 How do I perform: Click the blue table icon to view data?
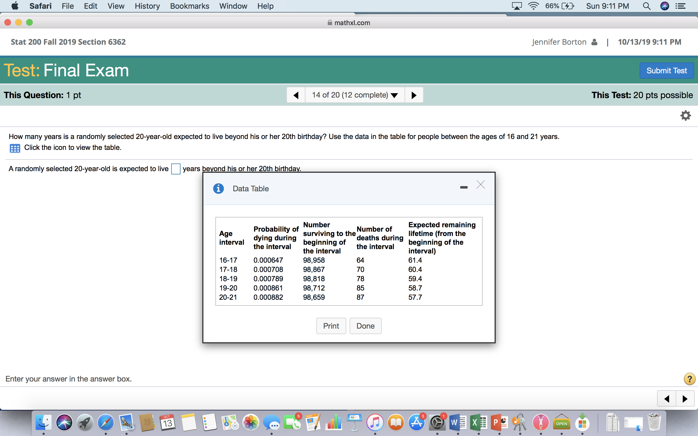[15, 148]
